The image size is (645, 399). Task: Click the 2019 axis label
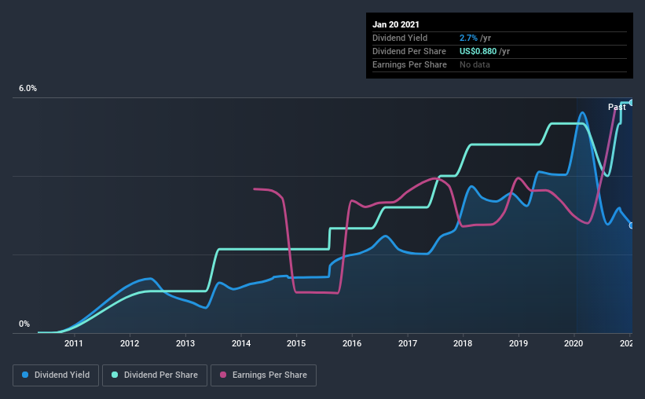(519, 343)
